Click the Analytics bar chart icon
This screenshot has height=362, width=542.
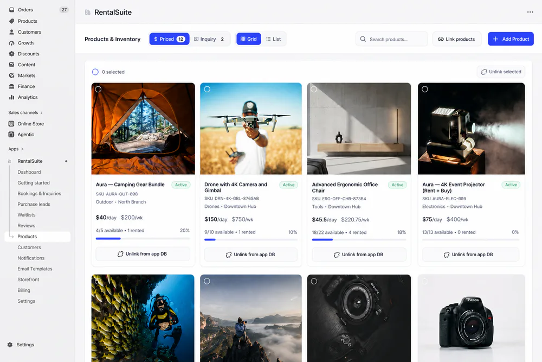coord(11,97)
